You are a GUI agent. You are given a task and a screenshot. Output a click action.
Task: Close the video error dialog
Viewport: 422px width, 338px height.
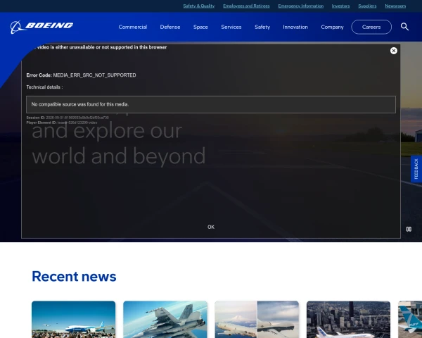[393, 51]
